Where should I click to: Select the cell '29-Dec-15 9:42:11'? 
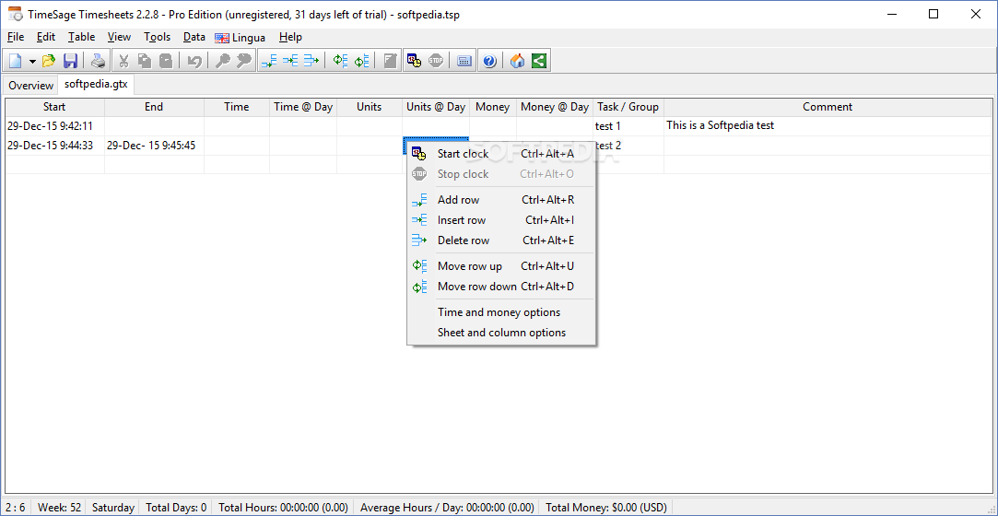tap(54, 126)
